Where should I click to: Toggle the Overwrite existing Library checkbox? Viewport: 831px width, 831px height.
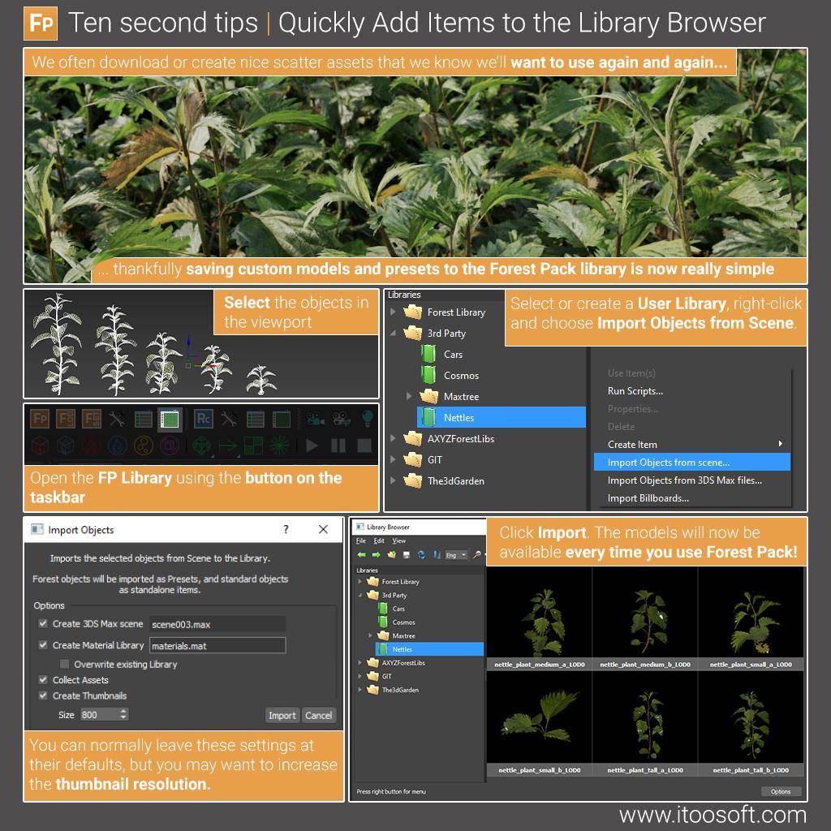click(x=65, y=664)
